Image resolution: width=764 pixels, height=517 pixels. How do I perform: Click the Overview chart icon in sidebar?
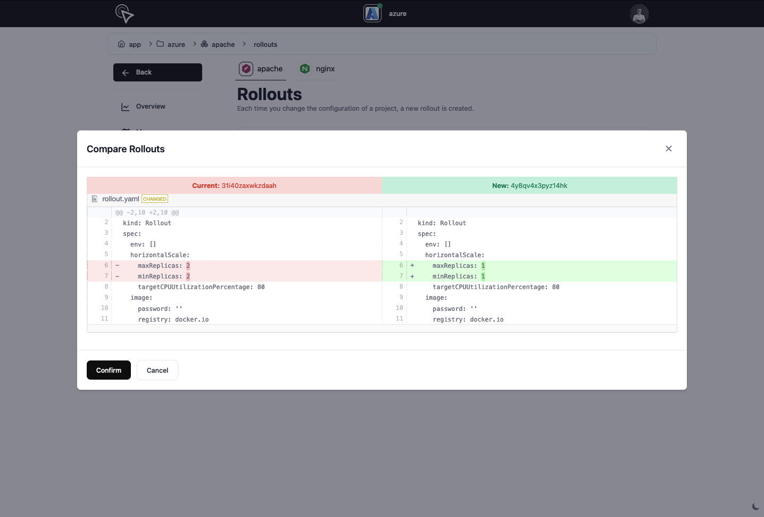(126, 106)
